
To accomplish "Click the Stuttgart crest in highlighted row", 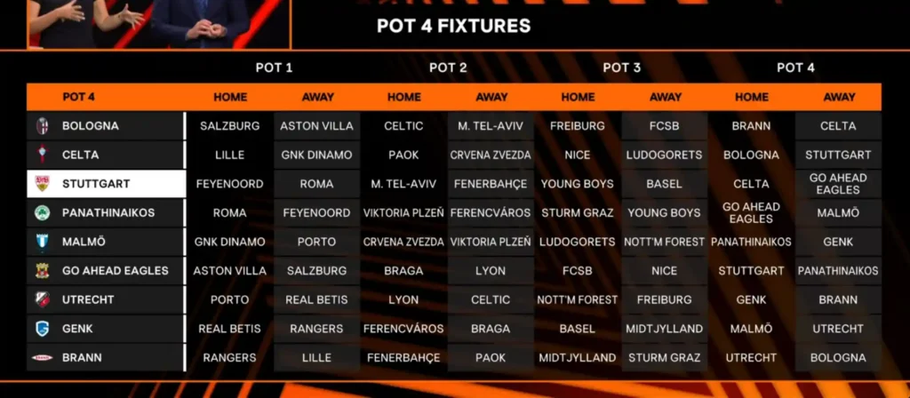I will [42, 184].
